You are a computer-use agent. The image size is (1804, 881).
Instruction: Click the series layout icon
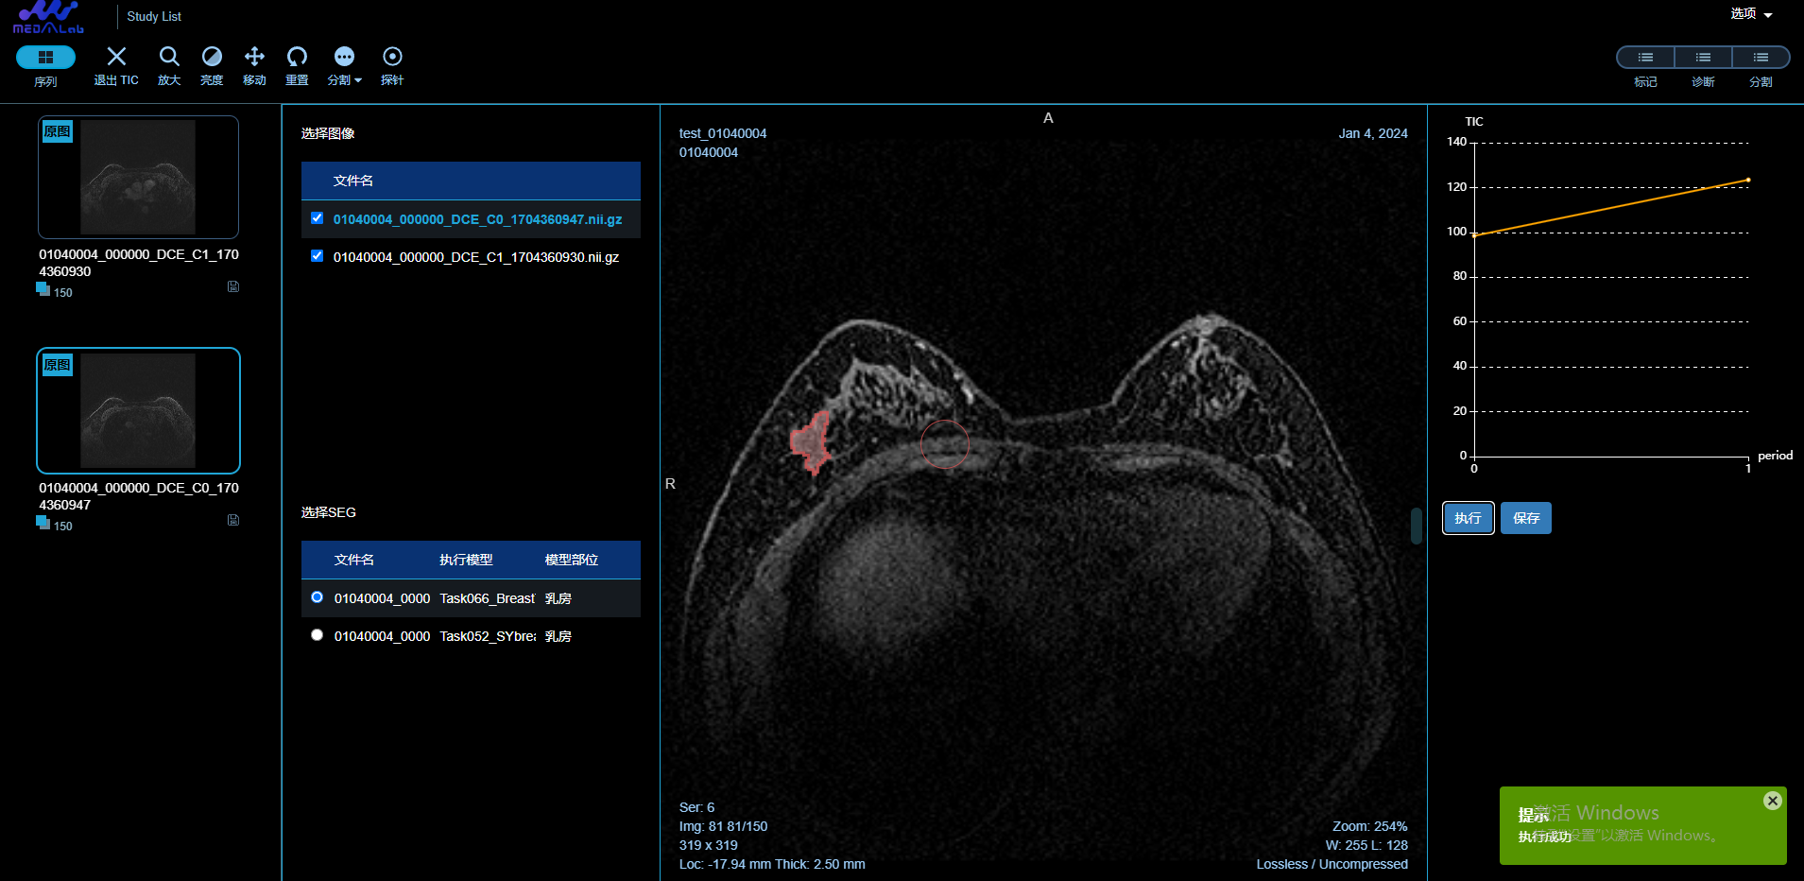point(45,58)
